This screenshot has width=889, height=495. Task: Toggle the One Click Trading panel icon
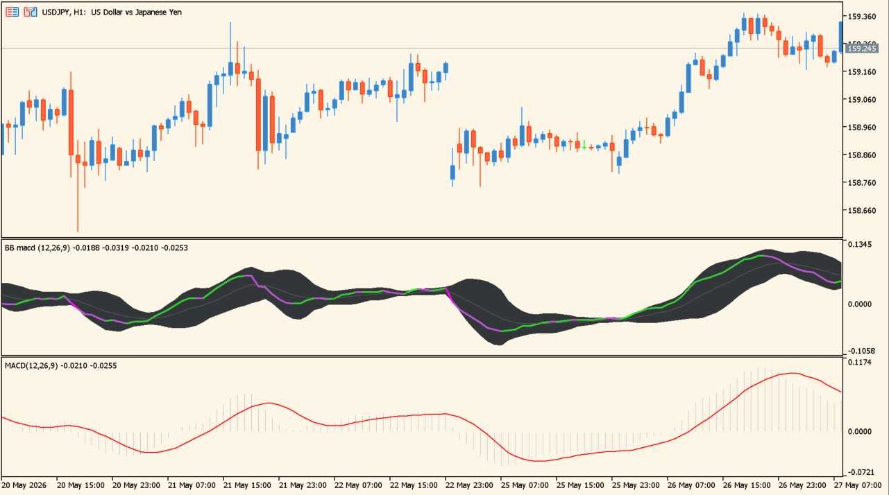(31, 12)
